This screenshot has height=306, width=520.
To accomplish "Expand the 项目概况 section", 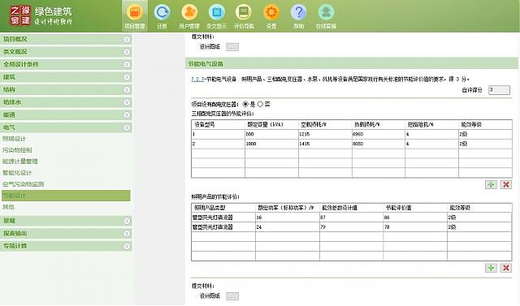I will click(x=66, y=39).
